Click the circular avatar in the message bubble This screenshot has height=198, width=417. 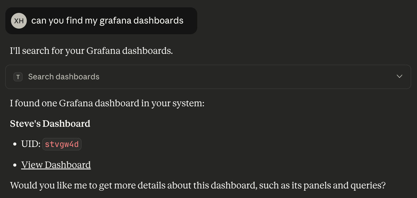(19, 20)
